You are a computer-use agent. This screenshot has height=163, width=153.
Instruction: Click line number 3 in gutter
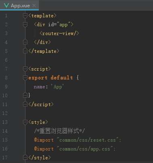coord(6,33)
